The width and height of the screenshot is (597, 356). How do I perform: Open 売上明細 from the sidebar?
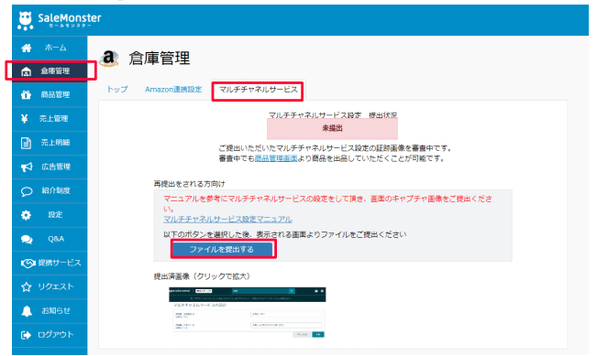[x=56, y=143]
